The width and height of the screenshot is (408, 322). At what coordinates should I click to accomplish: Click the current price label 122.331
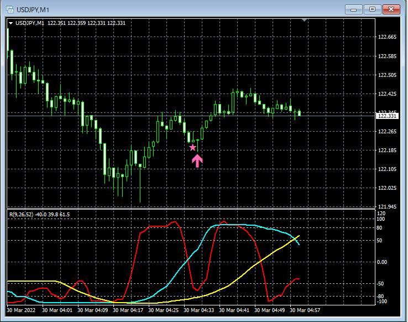click(x=387, y=116)
